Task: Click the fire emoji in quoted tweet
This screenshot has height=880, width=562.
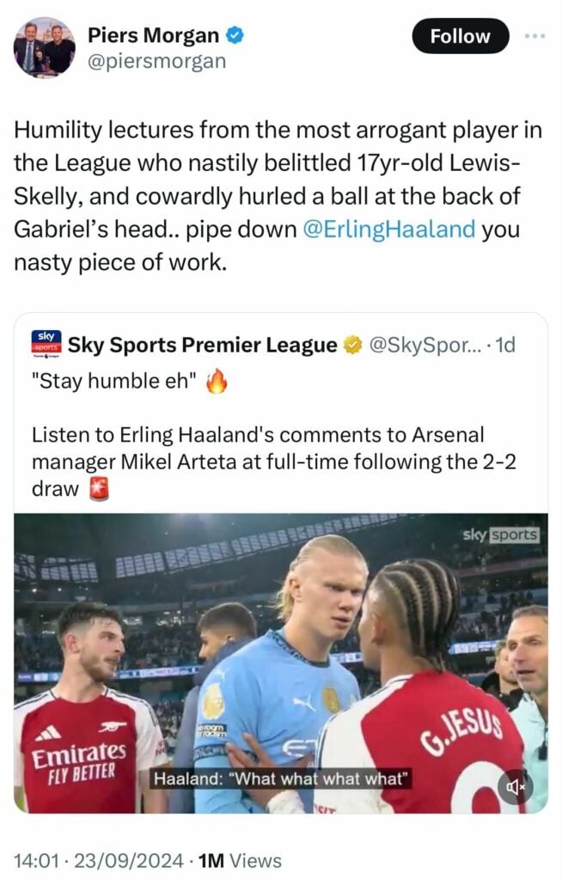Action: coord(217,383)
